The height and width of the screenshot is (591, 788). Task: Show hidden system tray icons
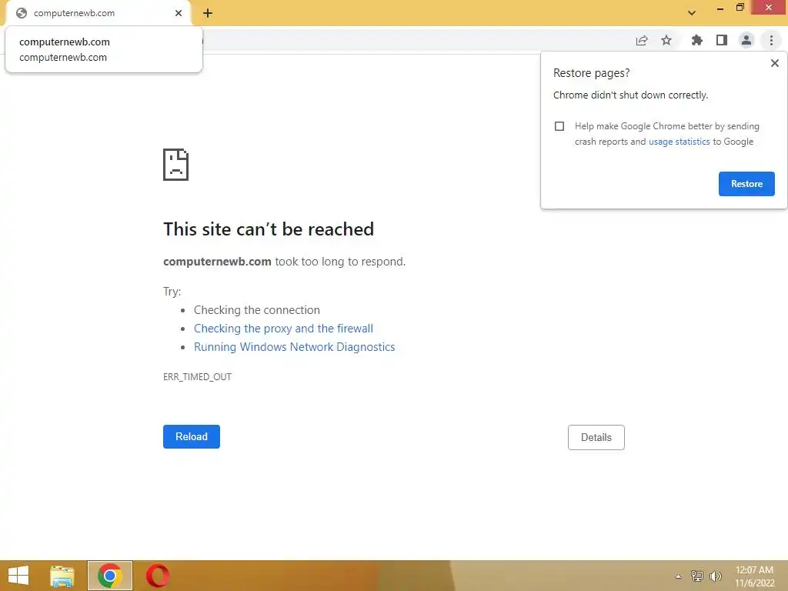coord(679,576)
